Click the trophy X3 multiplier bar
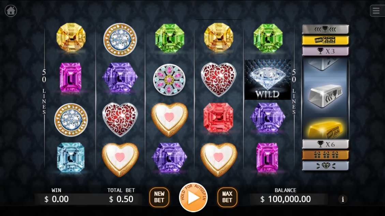The image size is (385, 216). click(x=325, y=51)
